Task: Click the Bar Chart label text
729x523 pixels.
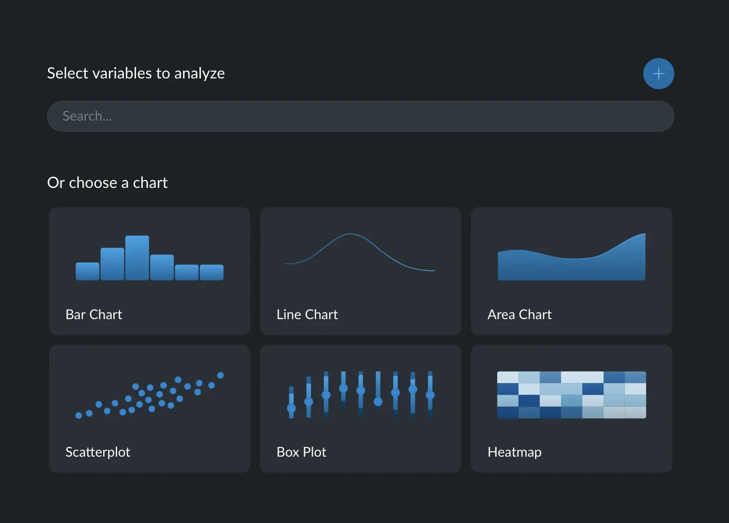Action: tap(93, 314)
